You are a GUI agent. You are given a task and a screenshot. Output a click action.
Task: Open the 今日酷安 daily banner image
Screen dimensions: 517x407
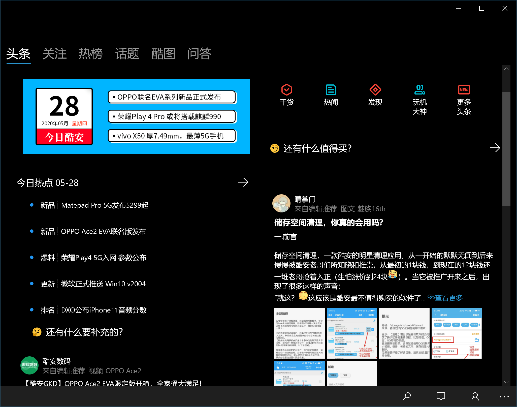136,116
